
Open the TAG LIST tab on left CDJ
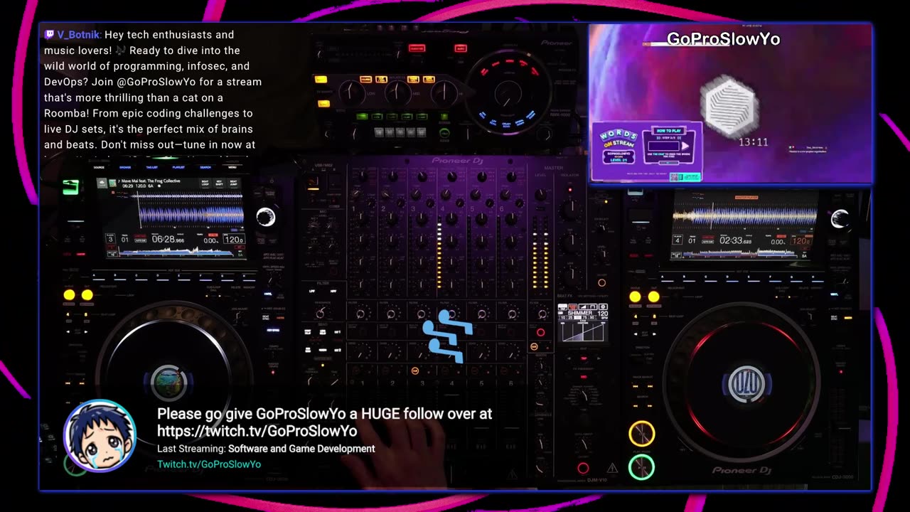click(x=152, y=168)
